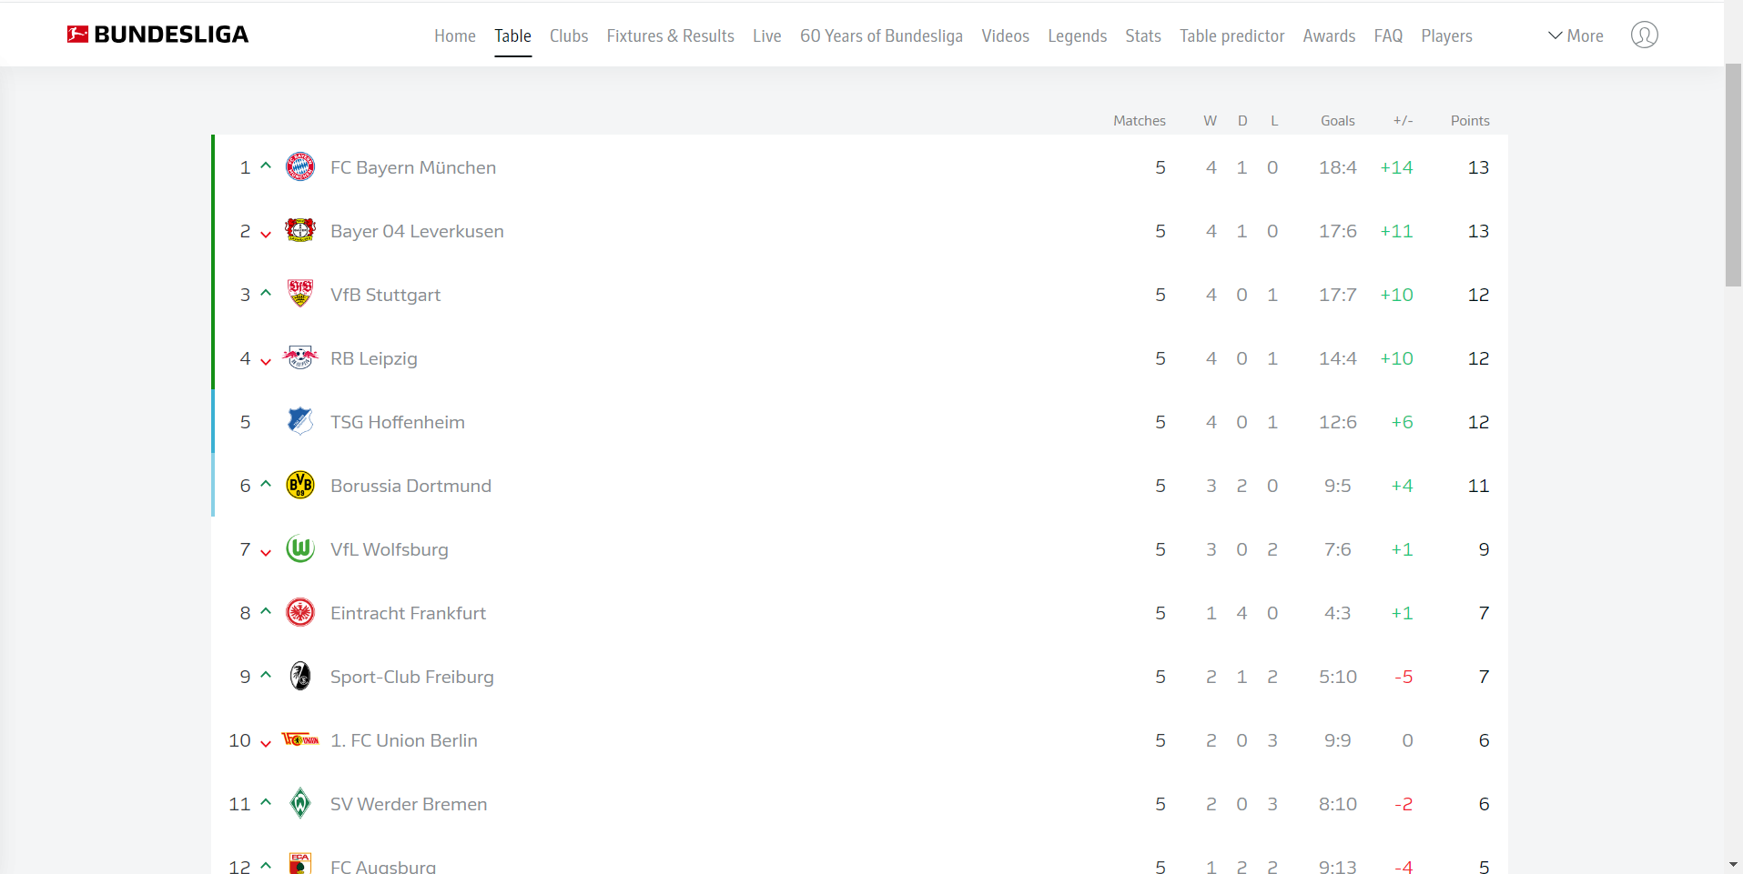Screen dimensions: 1743x874
Task: Open VfB Stuttgart team link
Action: pos(385,295)
